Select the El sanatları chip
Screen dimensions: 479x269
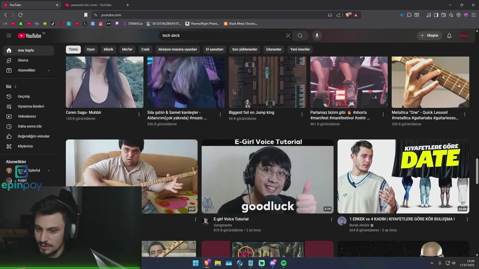click(214, 49)
